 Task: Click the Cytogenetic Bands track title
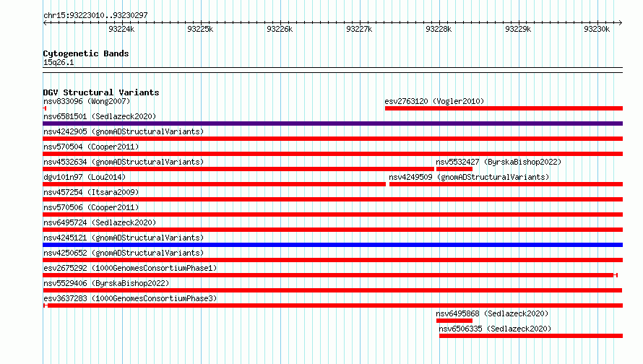pyautogui.click(x=86, y=53)
